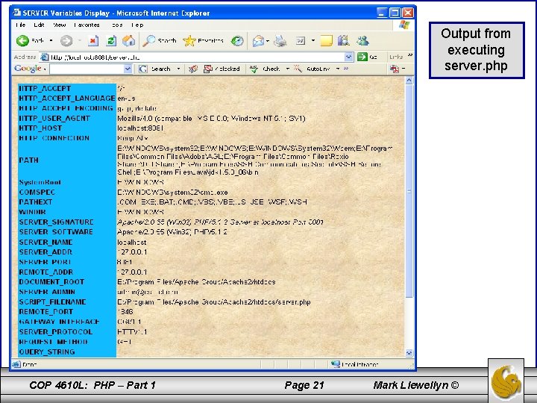Screen dimensions: 537x403
Task: Open the Google search box history dropdown
Action: click(x=128, y=69)
